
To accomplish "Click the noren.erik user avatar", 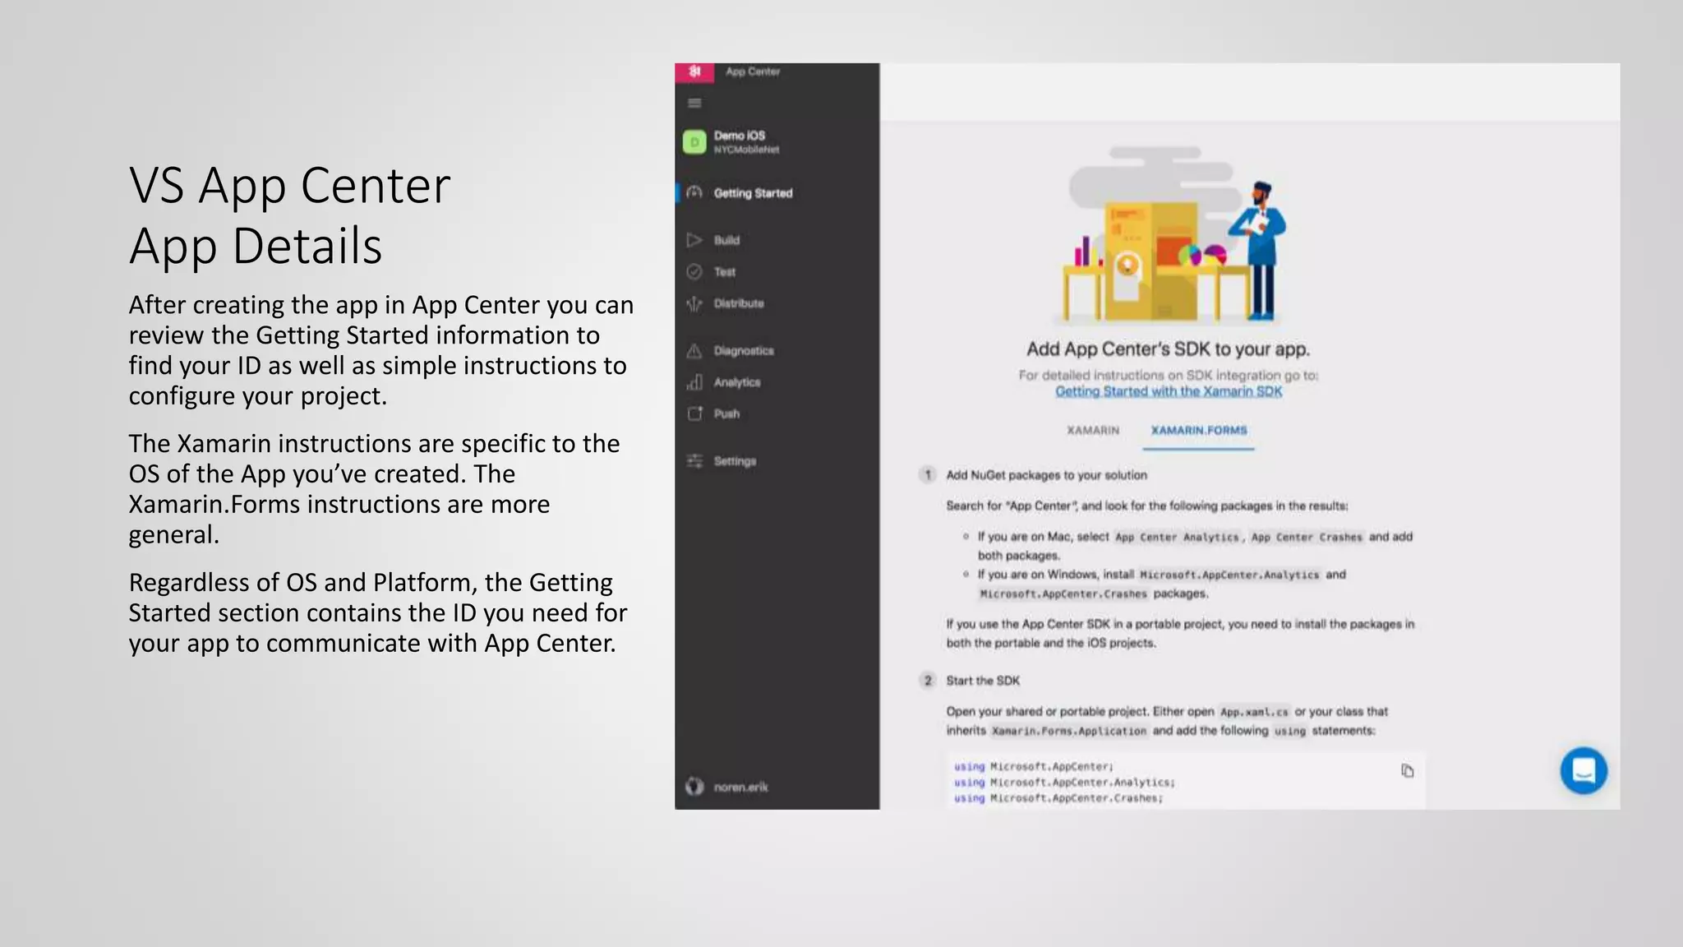I will pyautogui.click(x=694, y=787).
